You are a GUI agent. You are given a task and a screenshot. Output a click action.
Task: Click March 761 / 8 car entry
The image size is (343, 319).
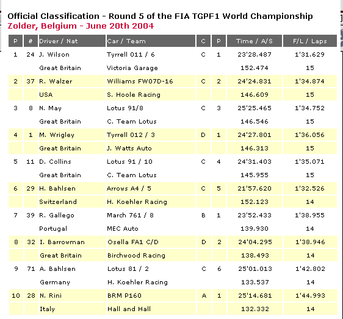coord(131,216)
